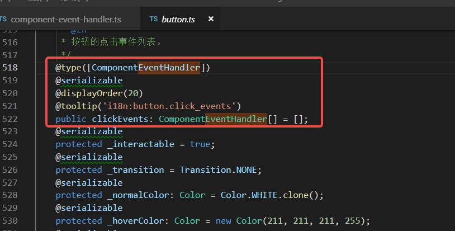
Task: Click the Chinese comment text on line 516
Action: click(x=116, y=42)
